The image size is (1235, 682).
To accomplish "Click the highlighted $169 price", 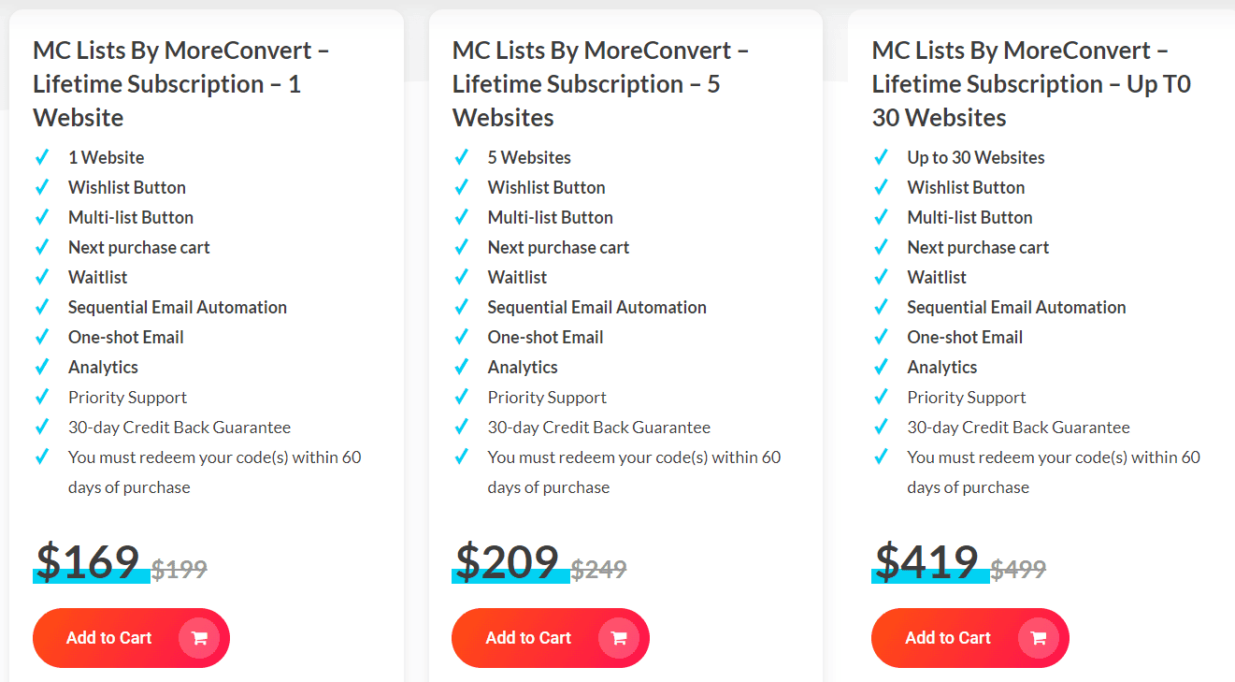I will pos(91,561).
